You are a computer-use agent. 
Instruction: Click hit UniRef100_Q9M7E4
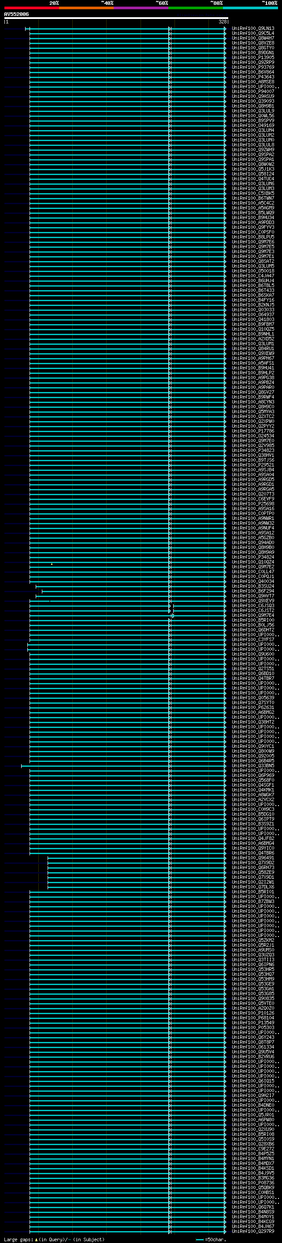pyautogui.click(x=253, y=615)
